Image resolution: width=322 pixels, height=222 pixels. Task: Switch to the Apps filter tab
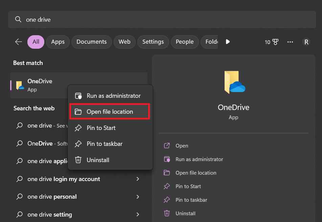tap(58, 42)
